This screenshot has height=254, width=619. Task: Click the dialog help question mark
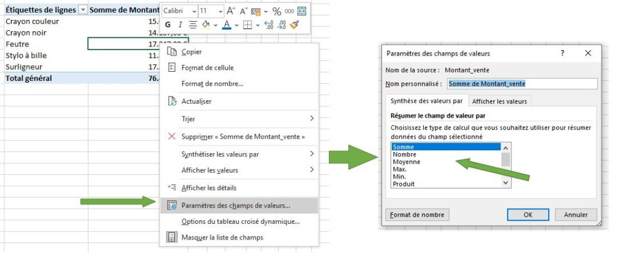click(562, 53)
